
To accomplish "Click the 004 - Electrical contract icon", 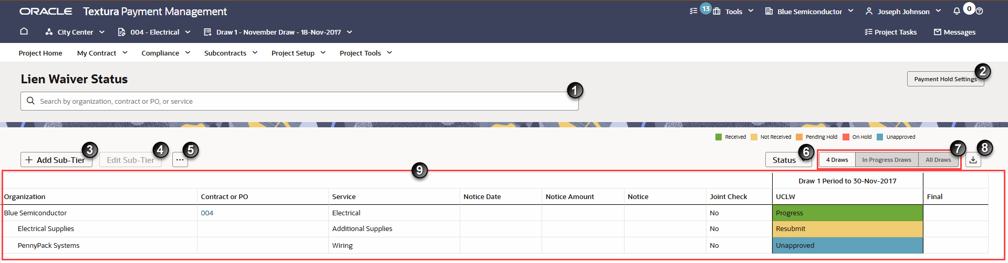I will coord(121,32).
